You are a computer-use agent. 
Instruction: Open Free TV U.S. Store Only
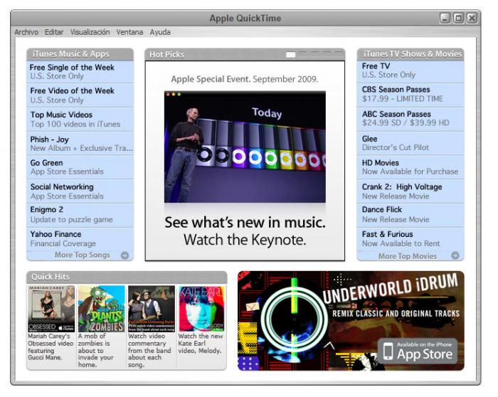(410, 70)
